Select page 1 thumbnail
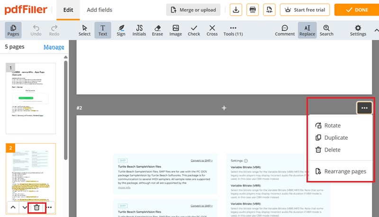Viewport: 379px width, 217px height. point(31,99)
